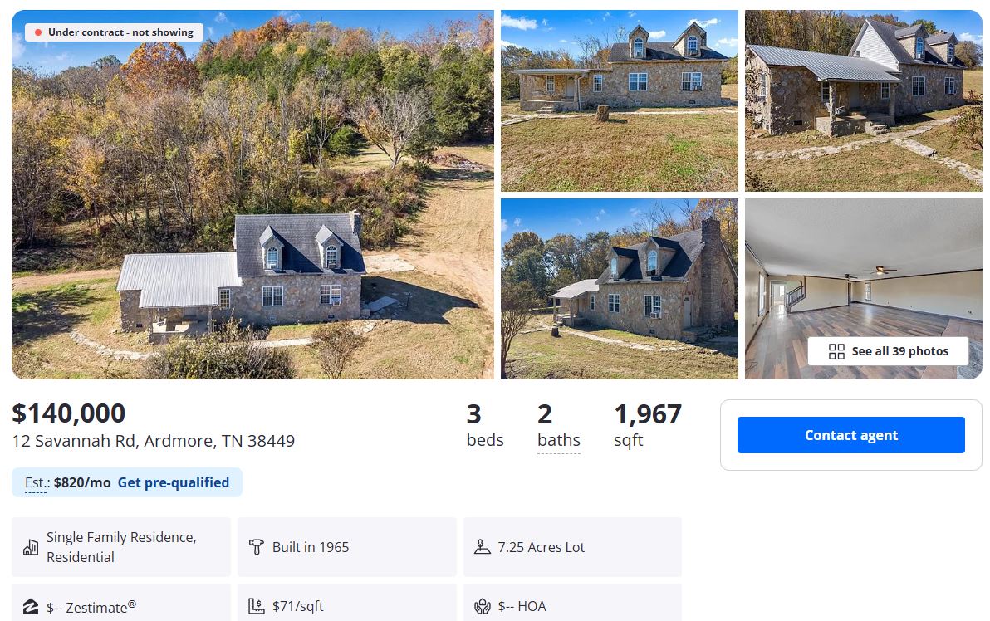Open the Get pre-qualified link
990x621 pixels.
173,482
